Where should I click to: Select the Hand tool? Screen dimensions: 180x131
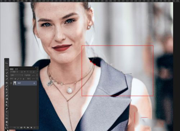(x=6, y=122)
